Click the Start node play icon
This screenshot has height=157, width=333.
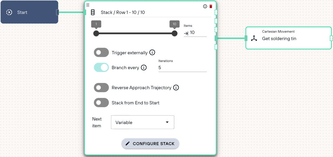9,12
